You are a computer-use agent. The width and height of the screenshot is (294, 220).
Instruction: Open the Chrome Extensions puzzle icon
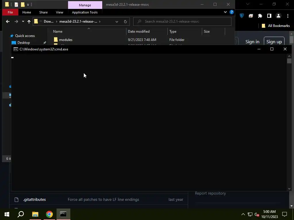260,16
